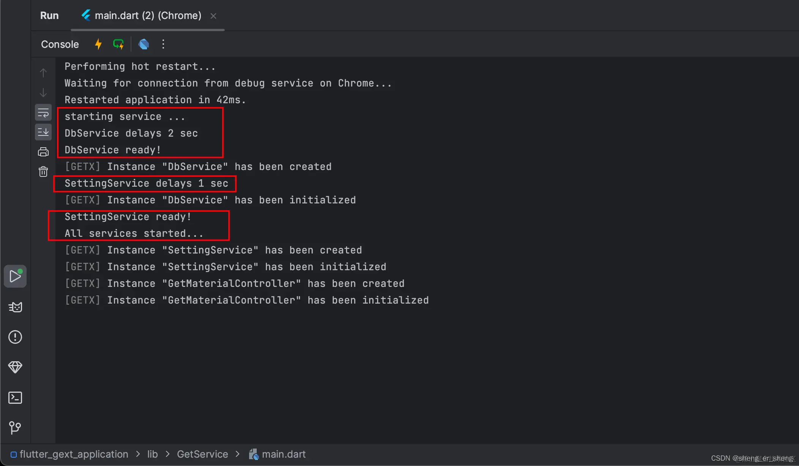Toggle scroll to end of console
Viewport: 799px width, 466px height.
click(43, 132)
